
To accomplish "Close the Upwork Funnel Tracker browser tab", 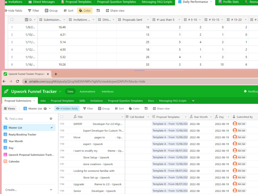I will (x=48, y=74).
